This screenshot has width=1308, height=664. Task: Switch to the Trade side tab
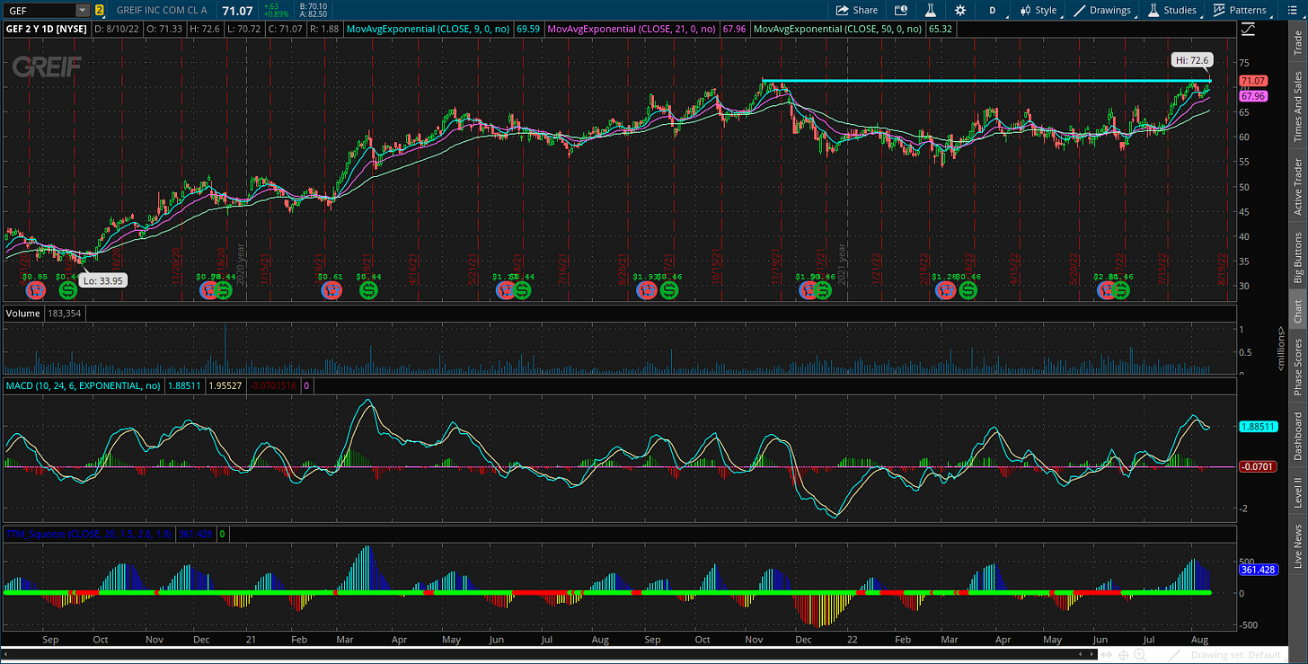1297,41
